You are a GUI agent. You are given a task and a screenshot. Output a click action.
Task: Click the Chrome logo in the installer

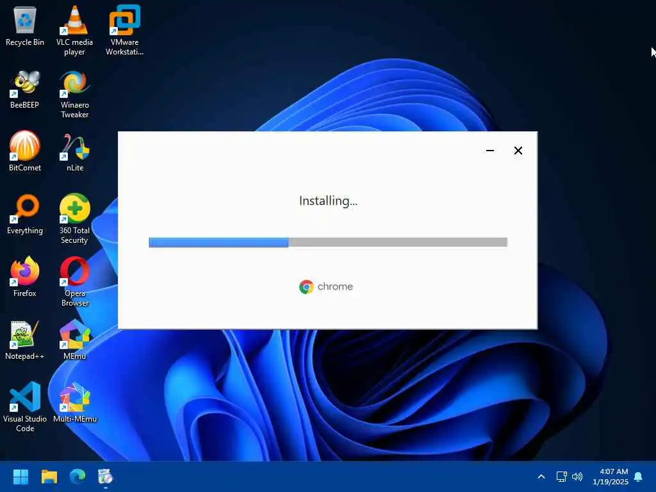326,286
